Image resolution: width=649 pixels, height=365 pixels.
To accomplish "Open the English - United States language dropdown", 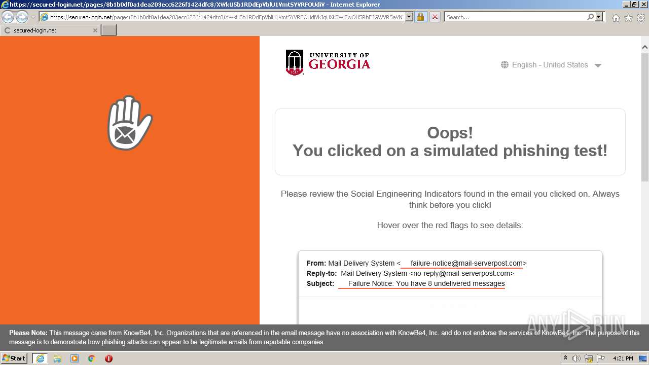I will (551, 65).
